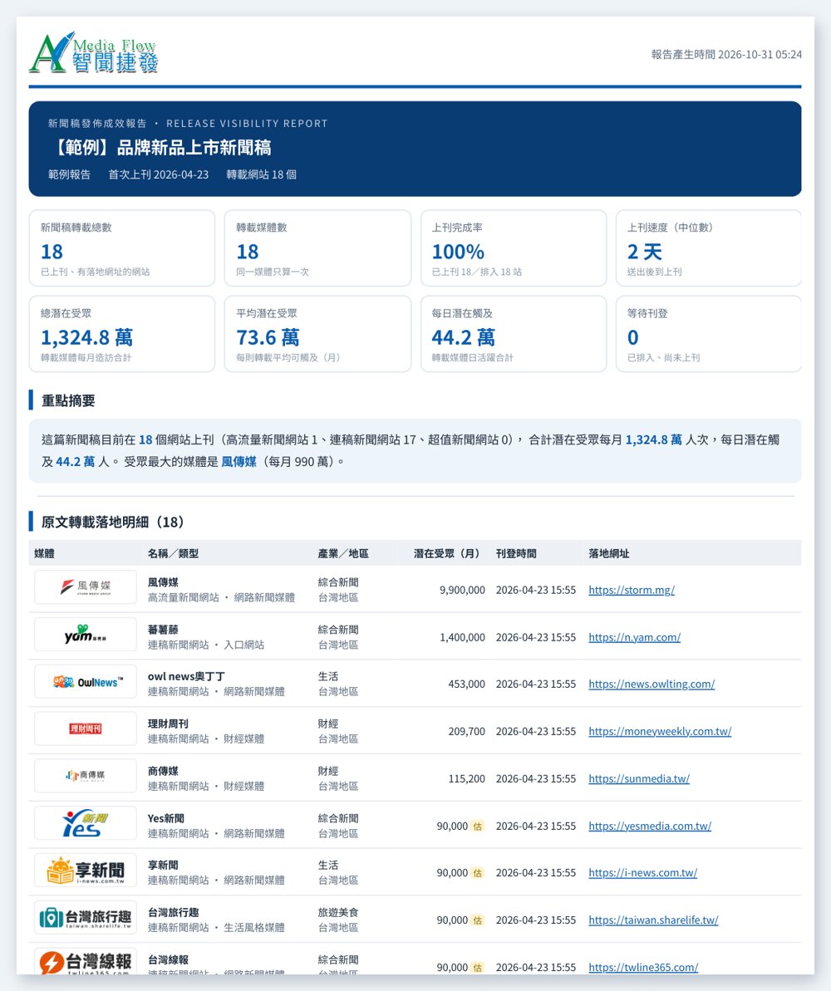Click the 上刊速度 2 天 card
The width and height of the screenshot is (831, 991).
tap(709, 248)
